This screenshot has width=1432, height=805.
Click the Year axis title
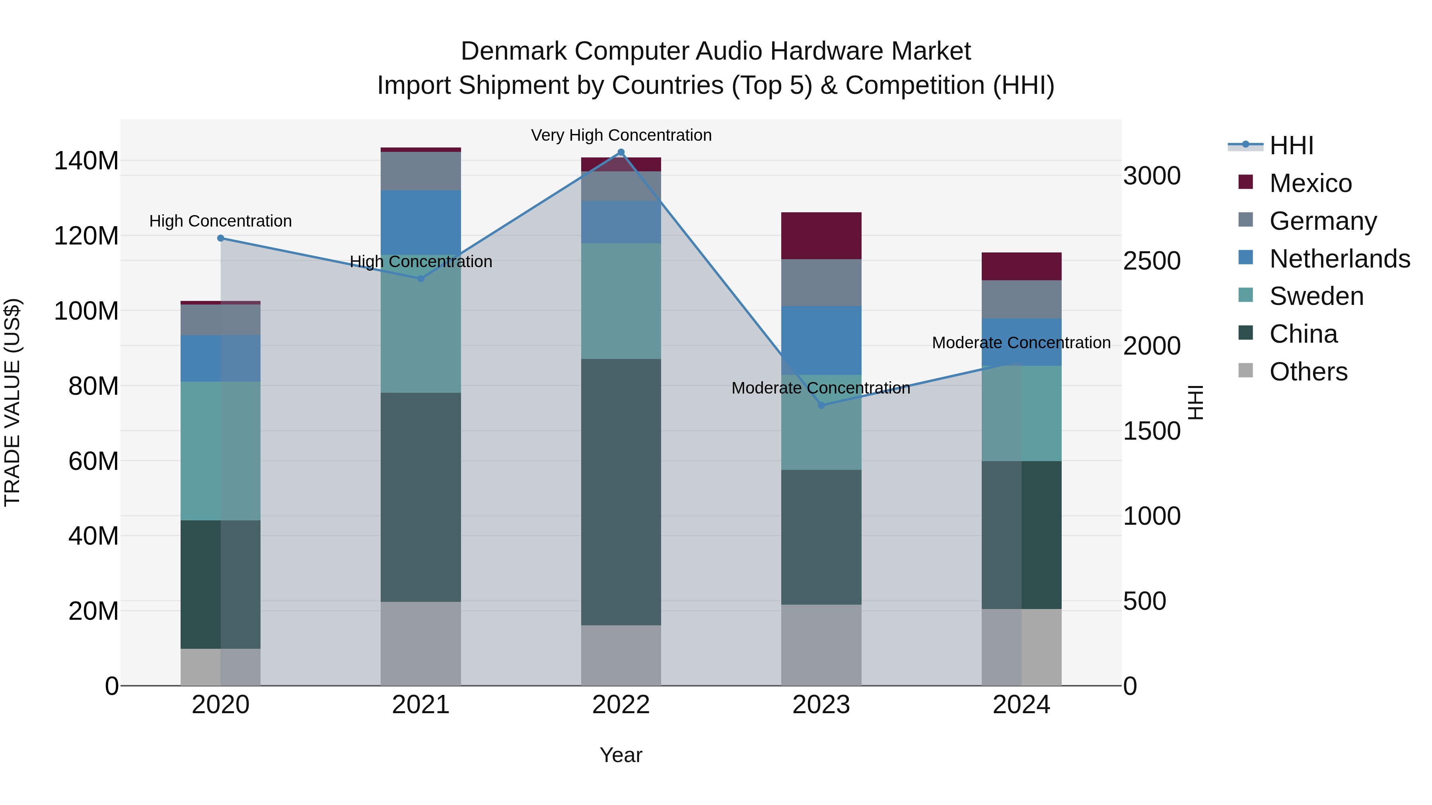(621, 755)
